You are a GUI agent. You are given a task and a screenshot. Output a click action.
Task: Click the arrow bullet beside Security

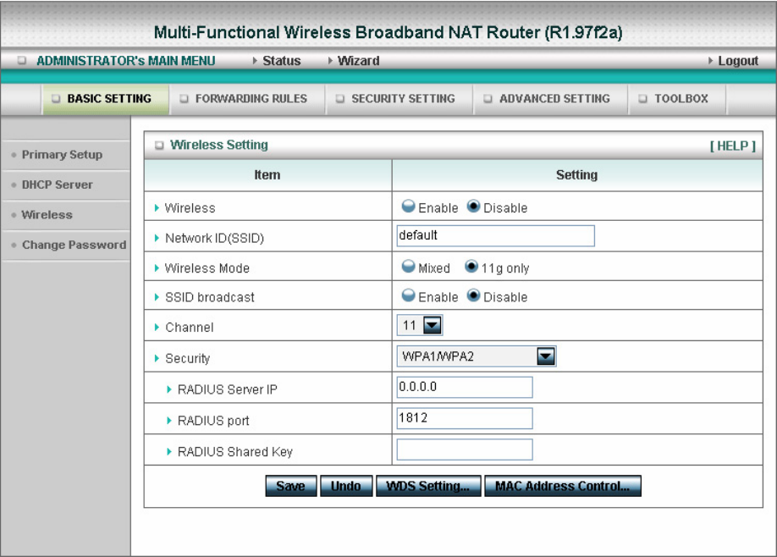(157, 358)
